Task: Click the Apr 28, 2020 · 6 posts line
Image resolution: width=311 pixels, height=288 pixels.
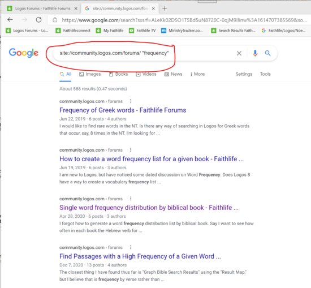Action: point(93,216)
